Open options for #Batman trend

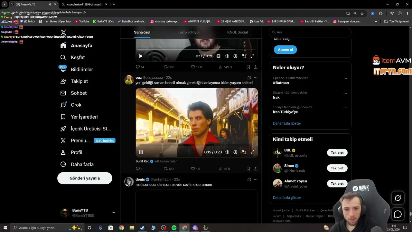[x=345, y=79]
